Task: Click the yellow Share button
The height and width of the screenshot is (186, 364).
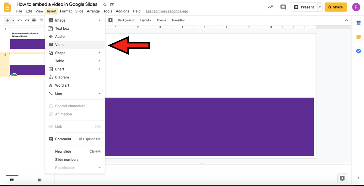Action: (336, 7)
